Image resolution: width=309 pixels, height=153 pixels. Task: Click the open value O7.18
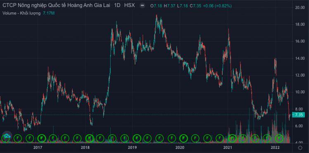point(156,6)
